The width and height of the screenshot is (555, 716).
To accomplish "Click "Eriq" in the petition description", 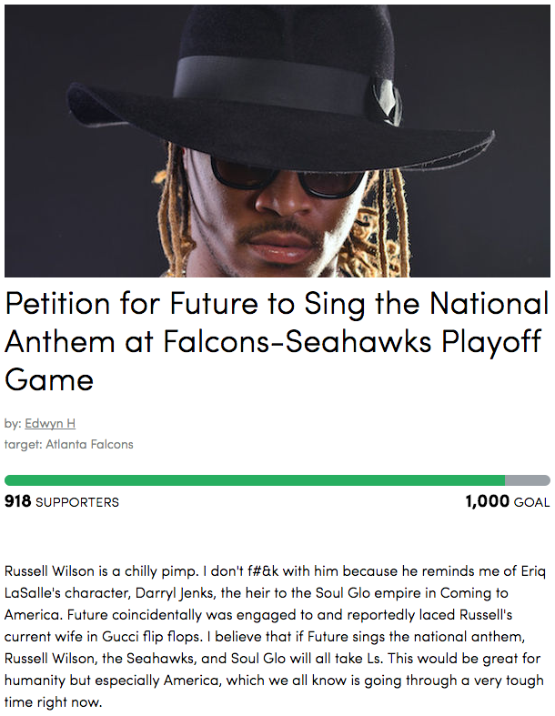I will tap(537, 572).
